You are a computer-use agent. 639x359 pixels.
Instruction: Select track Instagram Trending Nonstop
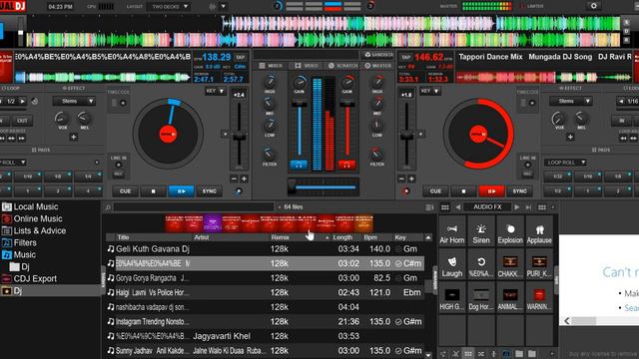tap(265, 321)
